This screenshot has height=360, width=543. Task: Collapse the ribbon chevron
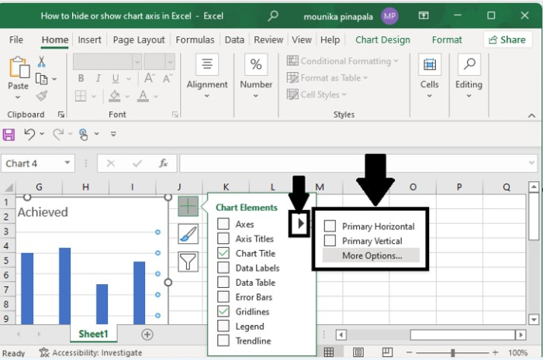pyautogui.click(x=531, y=115)
